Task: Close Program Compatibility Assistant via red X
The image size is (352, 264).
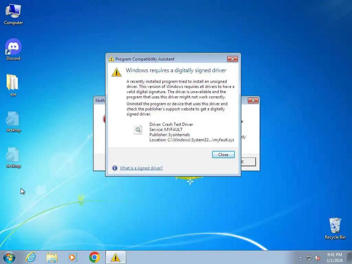Action: tap(232, 59)
